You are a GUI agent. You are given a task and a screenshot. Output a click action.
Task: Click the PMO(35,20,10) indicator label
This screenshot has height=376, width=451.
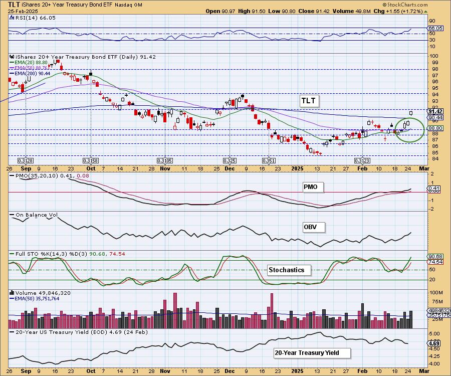[49, 176]
